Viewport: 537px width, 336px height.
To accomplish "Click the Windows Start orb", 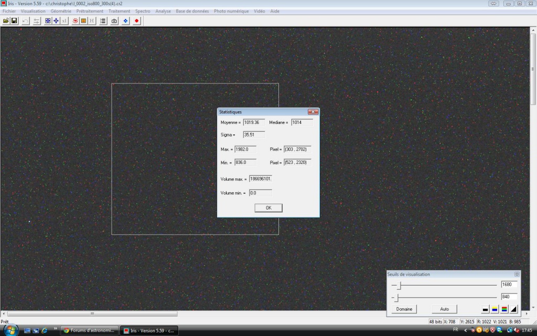I will point(10,331).
